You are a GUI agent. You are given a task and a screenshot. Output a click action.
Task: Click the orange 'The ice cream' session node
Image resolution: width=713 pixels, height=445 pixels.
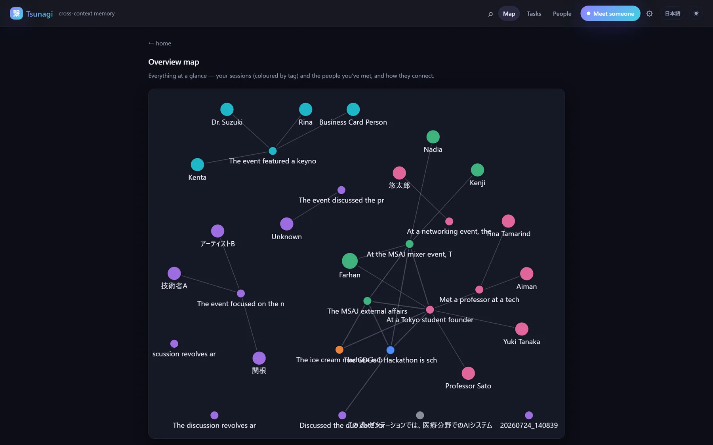339,350
